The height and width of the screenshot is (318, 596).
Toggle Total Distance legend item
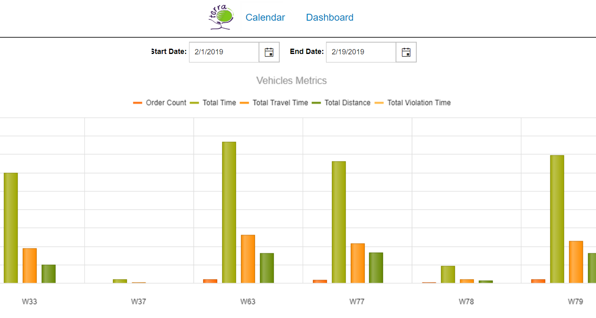[x=341, y=103]
